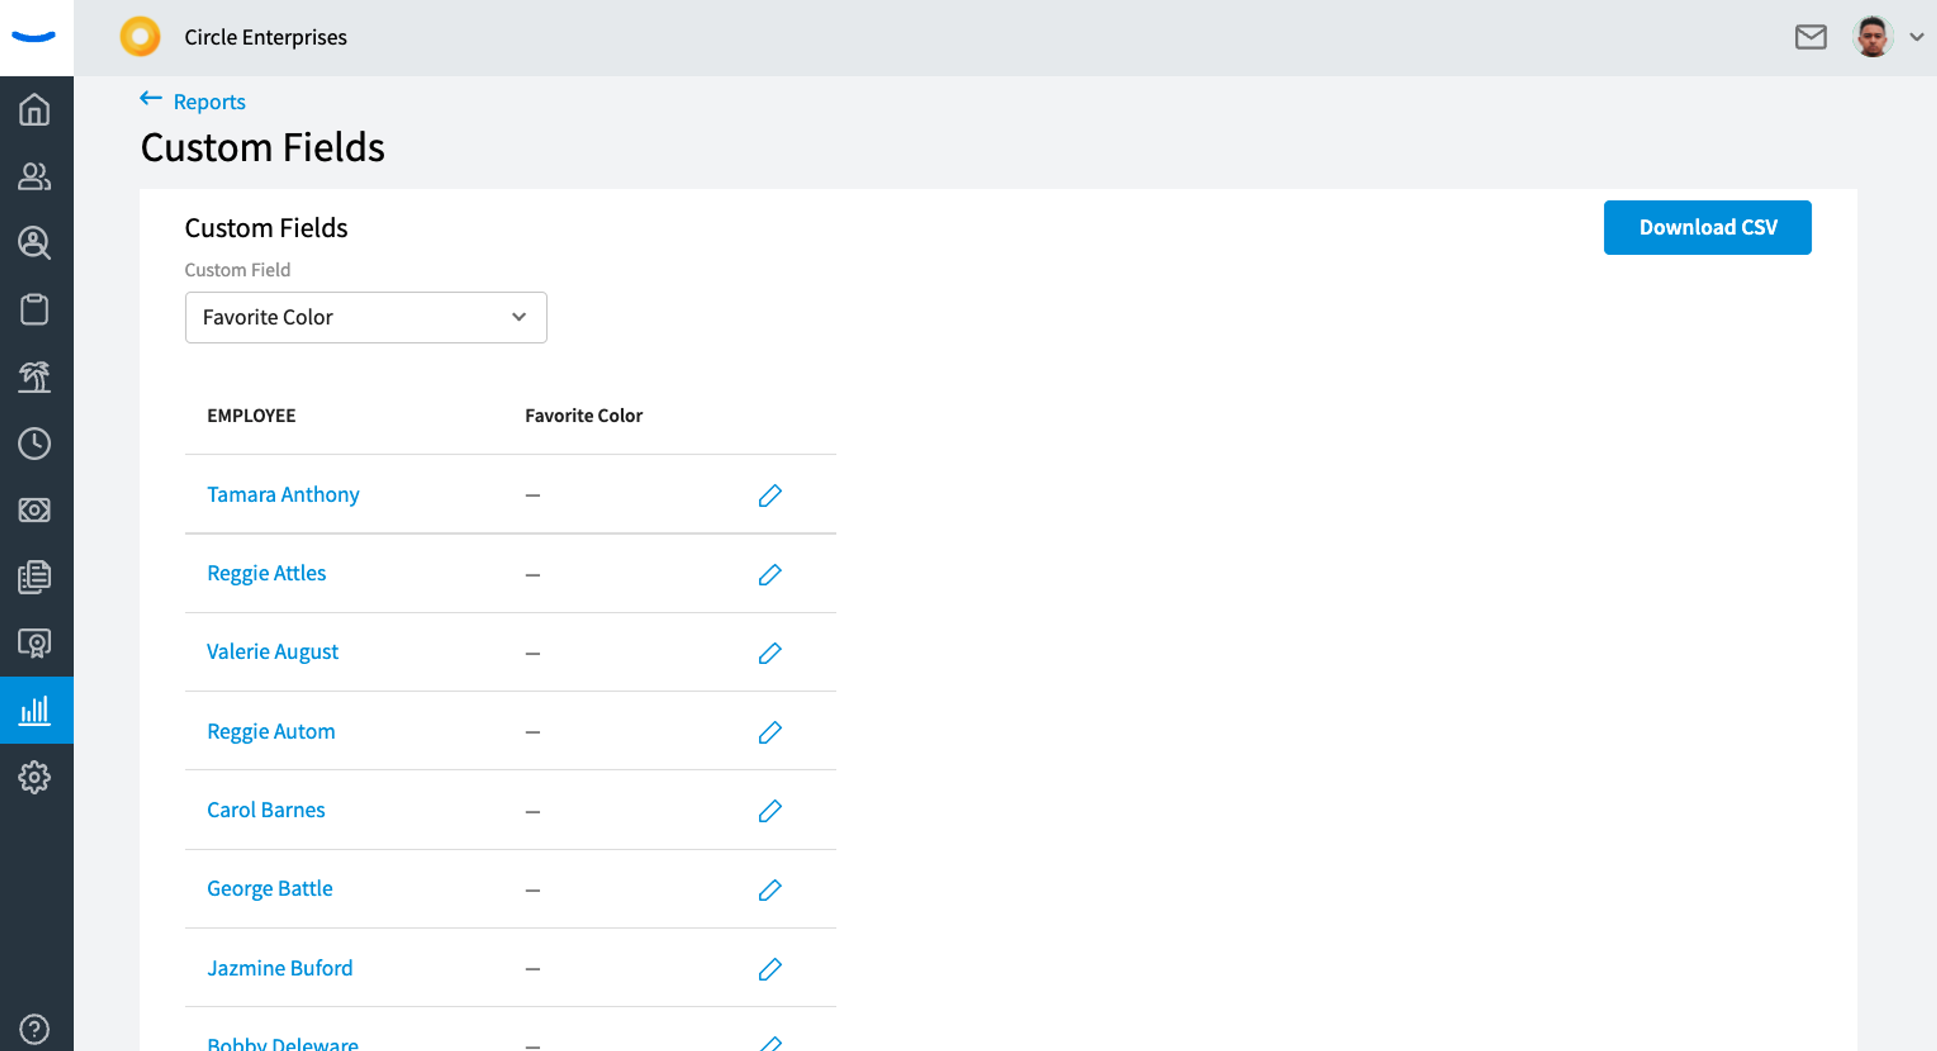The height and width of the screenshot is (1051, 1937).
Task: Click the mail envelope icon
Action: (x=1810, y=37)
